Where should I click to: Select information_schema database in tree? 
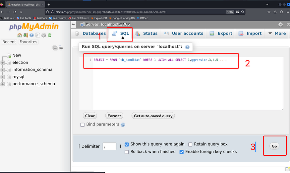click(x=32, y=70)
